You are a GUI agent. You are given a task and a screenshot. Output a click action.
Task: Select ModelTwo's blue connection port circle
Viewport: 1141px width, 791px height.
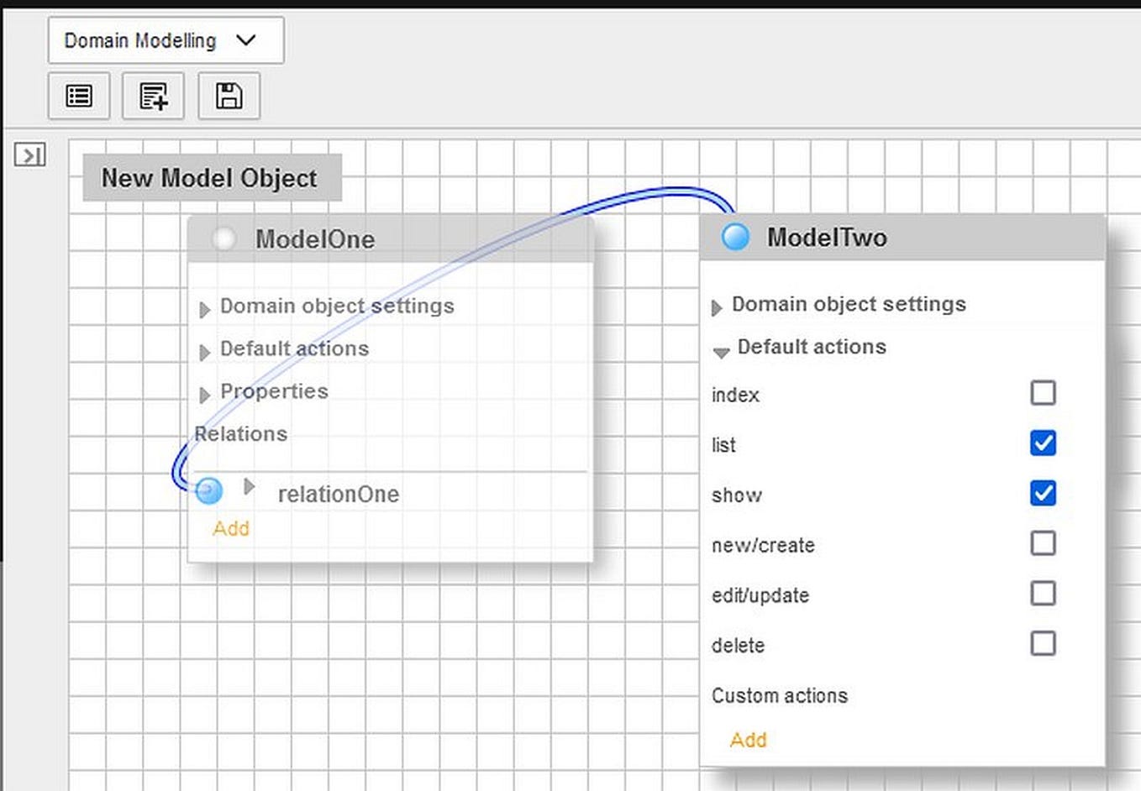tap(734, 237)
